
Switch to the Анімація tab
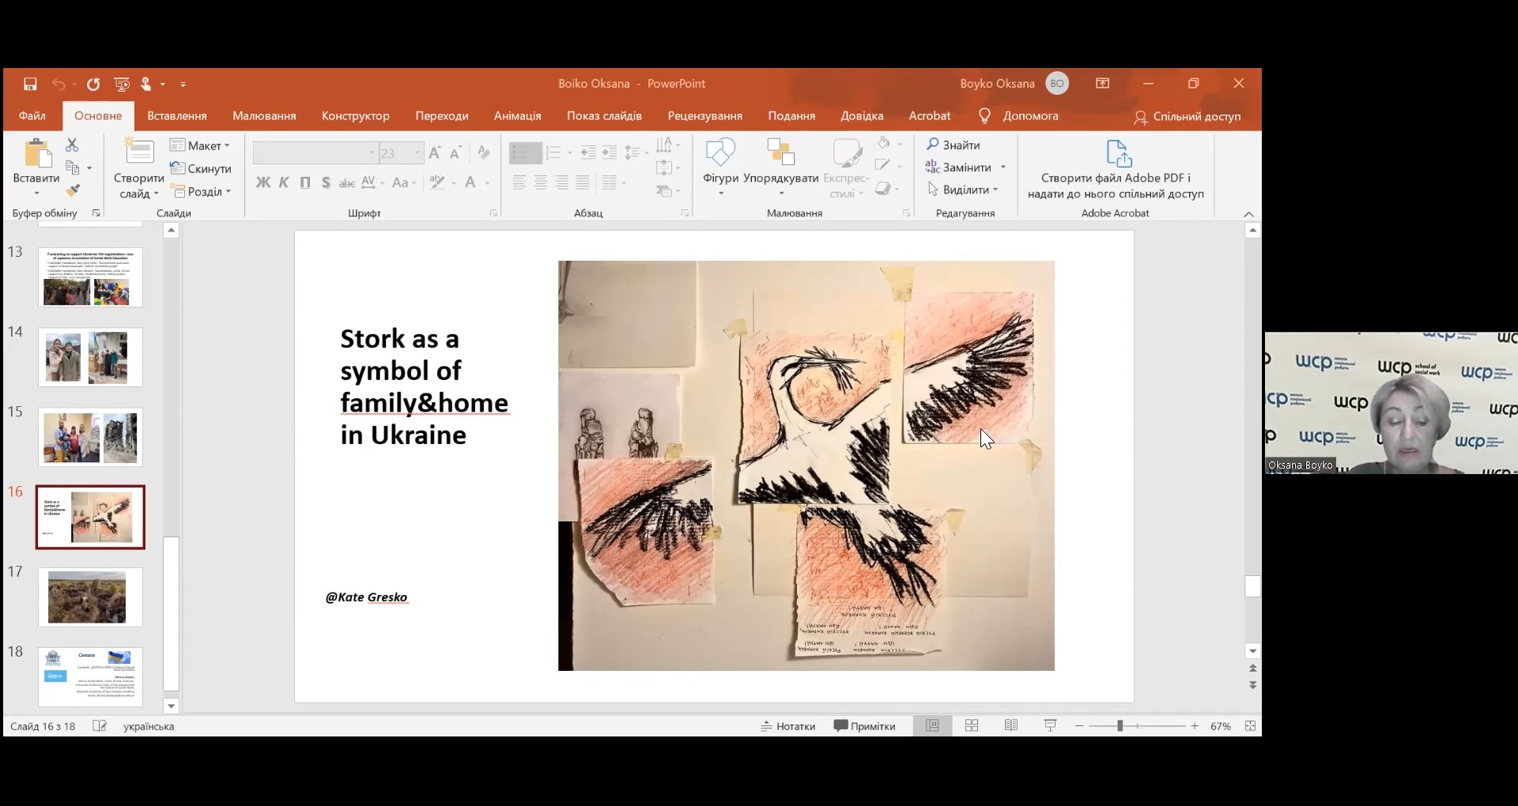pos(518,116)
